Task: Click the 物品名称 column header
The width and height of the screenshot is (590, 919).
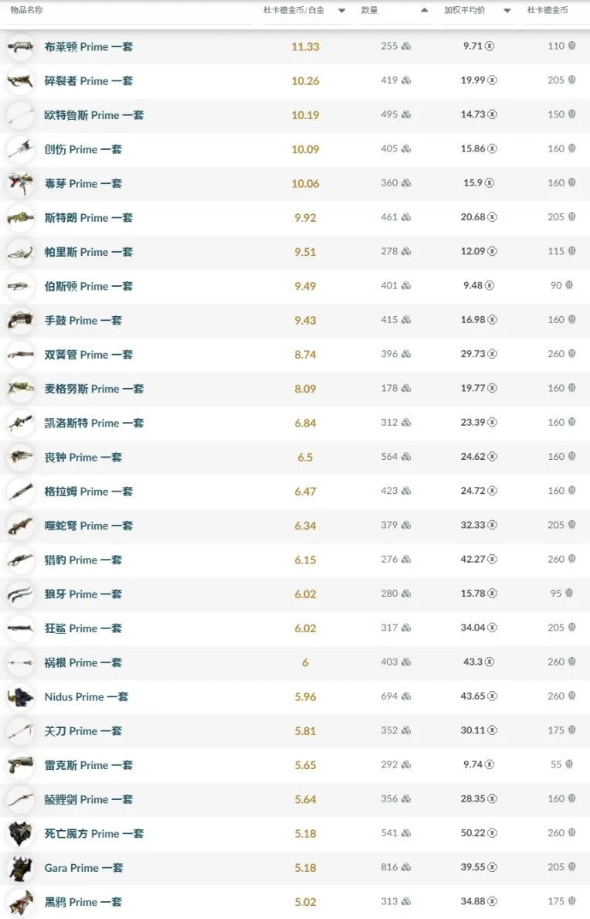Action: 27,11
